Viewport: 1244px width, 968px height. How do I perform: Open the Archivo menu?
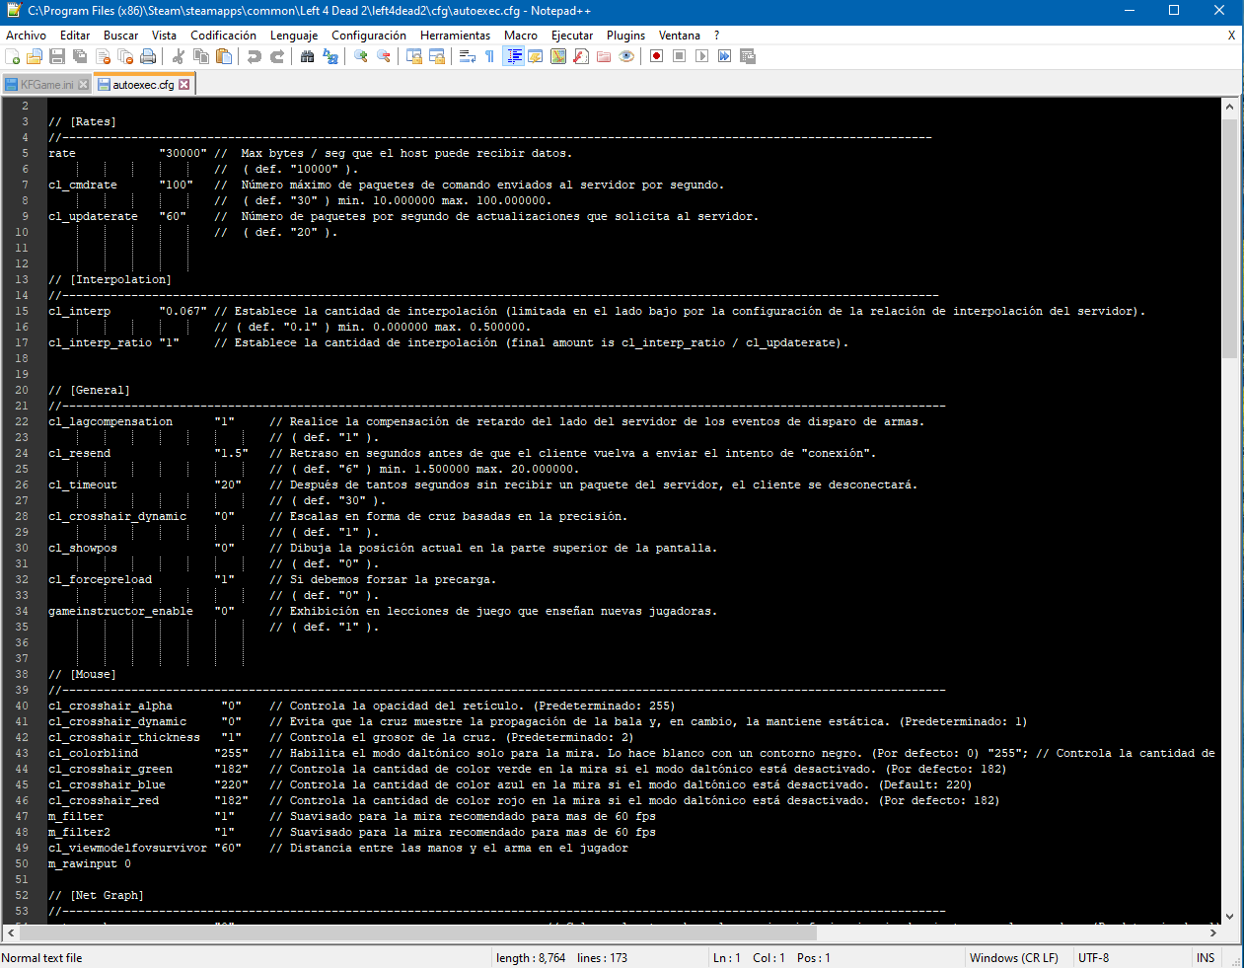(26, 35)
